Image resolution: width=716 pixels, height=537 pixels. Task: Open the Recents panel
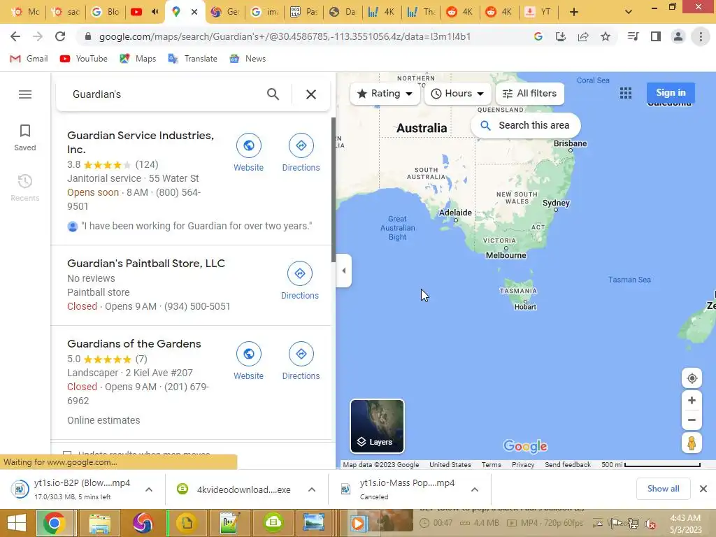coord(25,187)
